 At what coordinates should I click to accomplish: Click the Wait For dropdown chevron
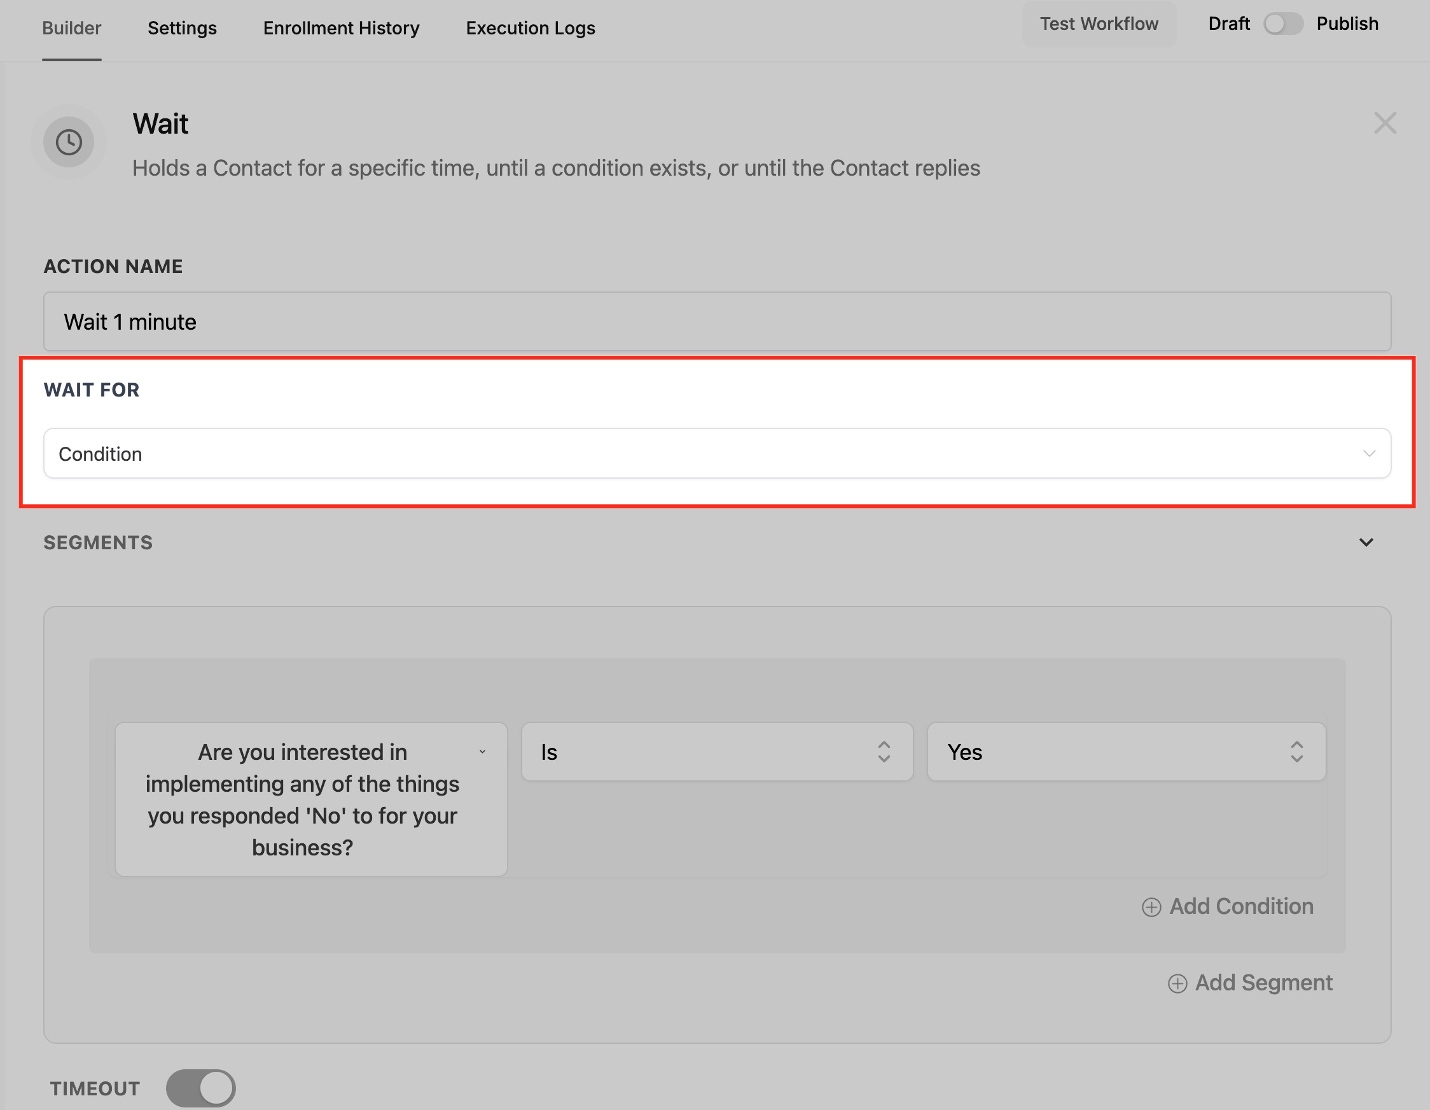1368,453
